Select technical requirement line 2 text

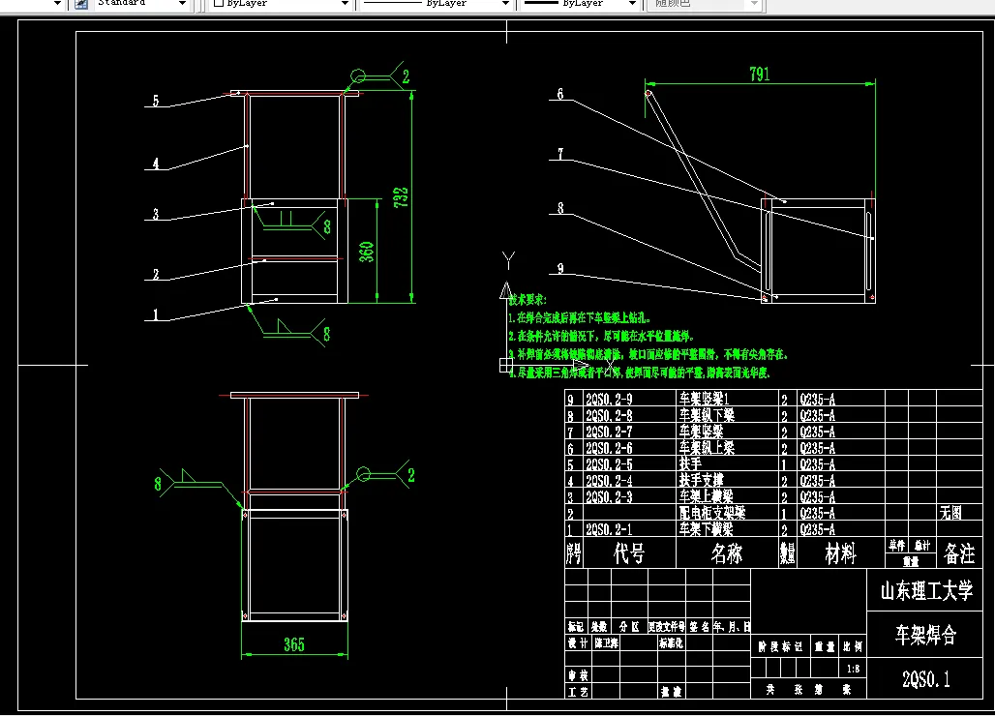601,336
